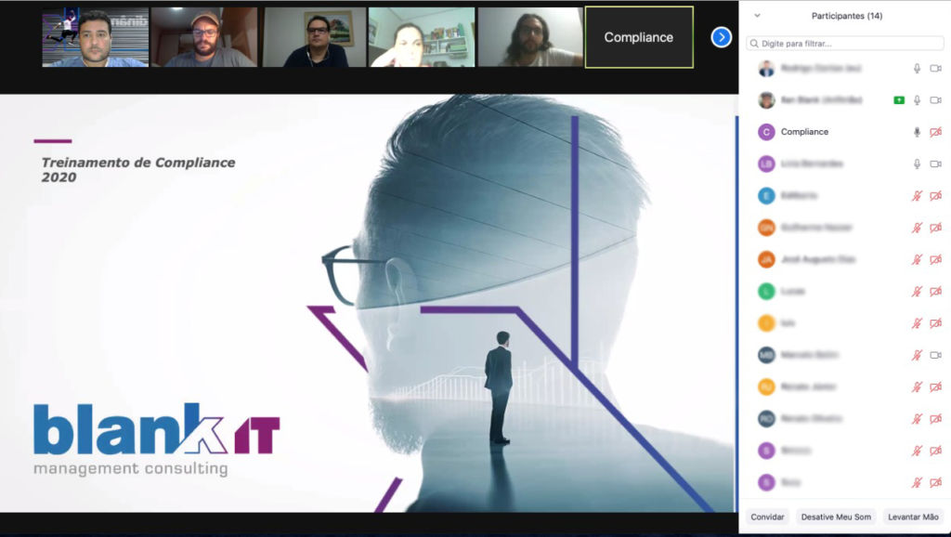Click the Desative Meu Som button
Image resolution: width=951 pixels, height=537 pixels.
coord(836,517)
